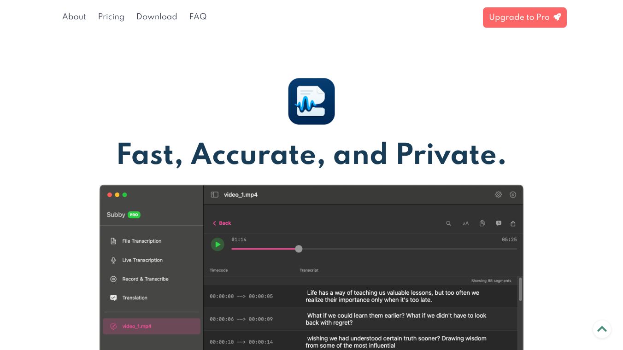Click the Transcript column header
Viewport: 623px width, 350px height.
[x=309, y=270]
